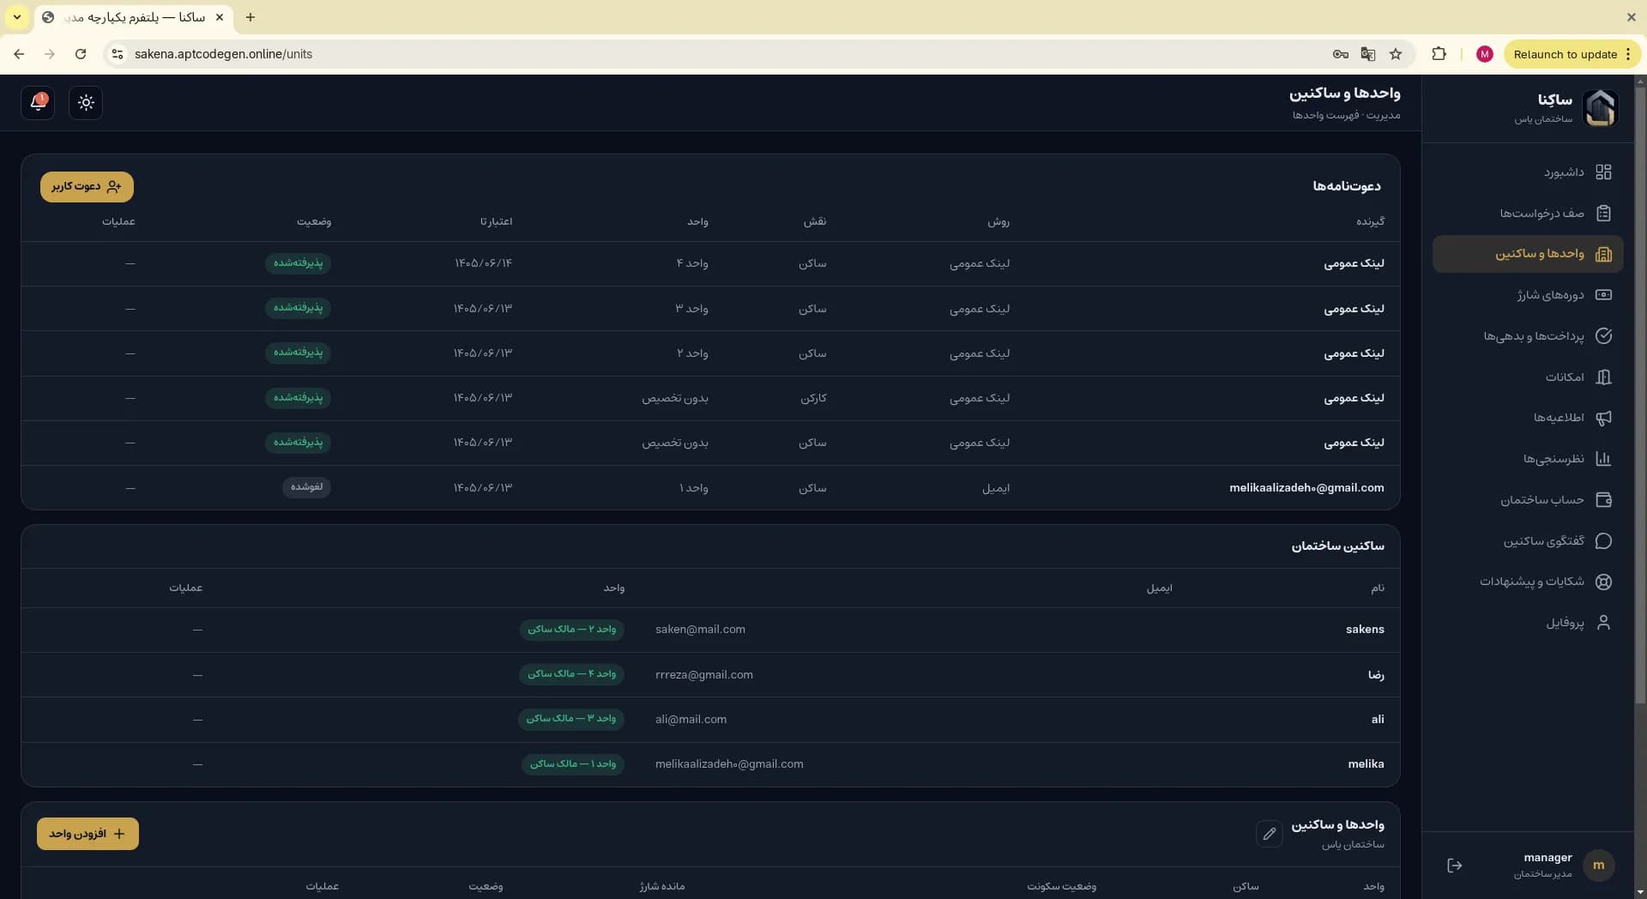Viewport: 1647px width, 899px height.
Task: Click rrreza@gmail.com email cell
Action: click(704, 675)
